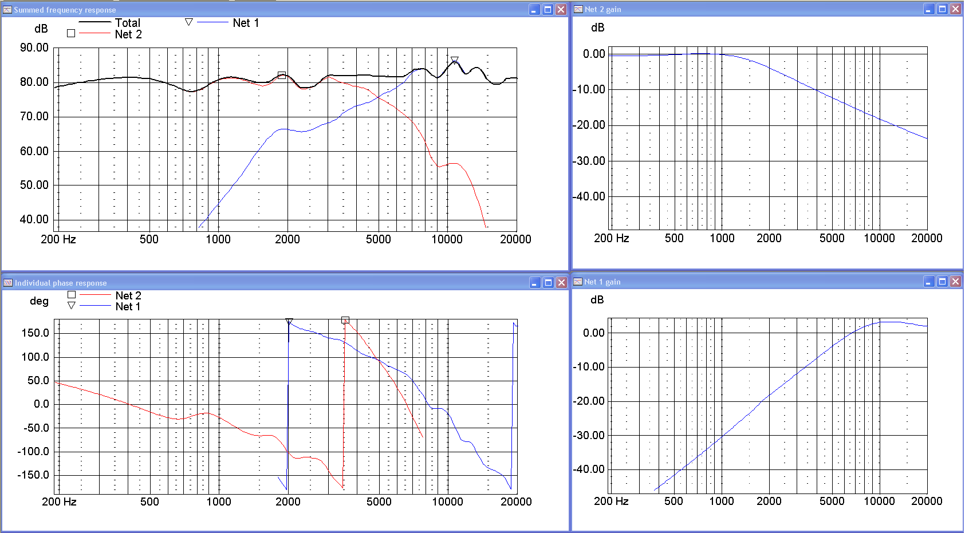Maximize the Net 1 gain window
The image size is (965, 533).
942,282
